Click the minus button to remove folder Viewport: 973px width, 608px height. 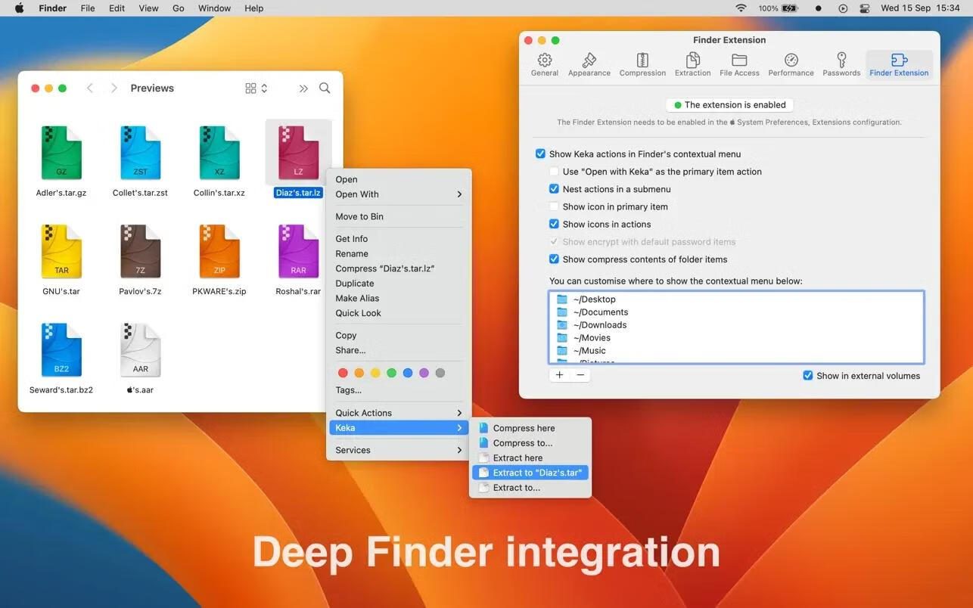(580, 375)
